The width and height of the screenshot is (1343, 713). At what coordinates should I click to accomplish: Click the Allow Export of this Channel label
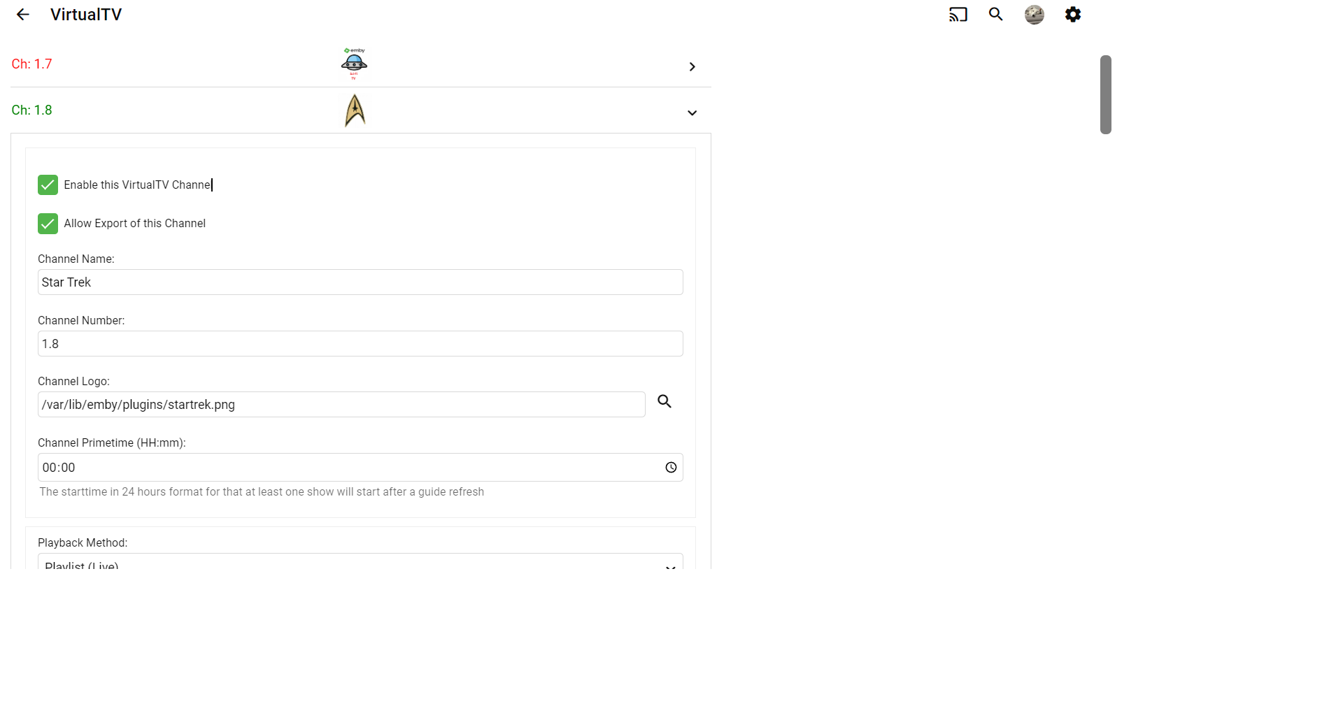point(135,224)
